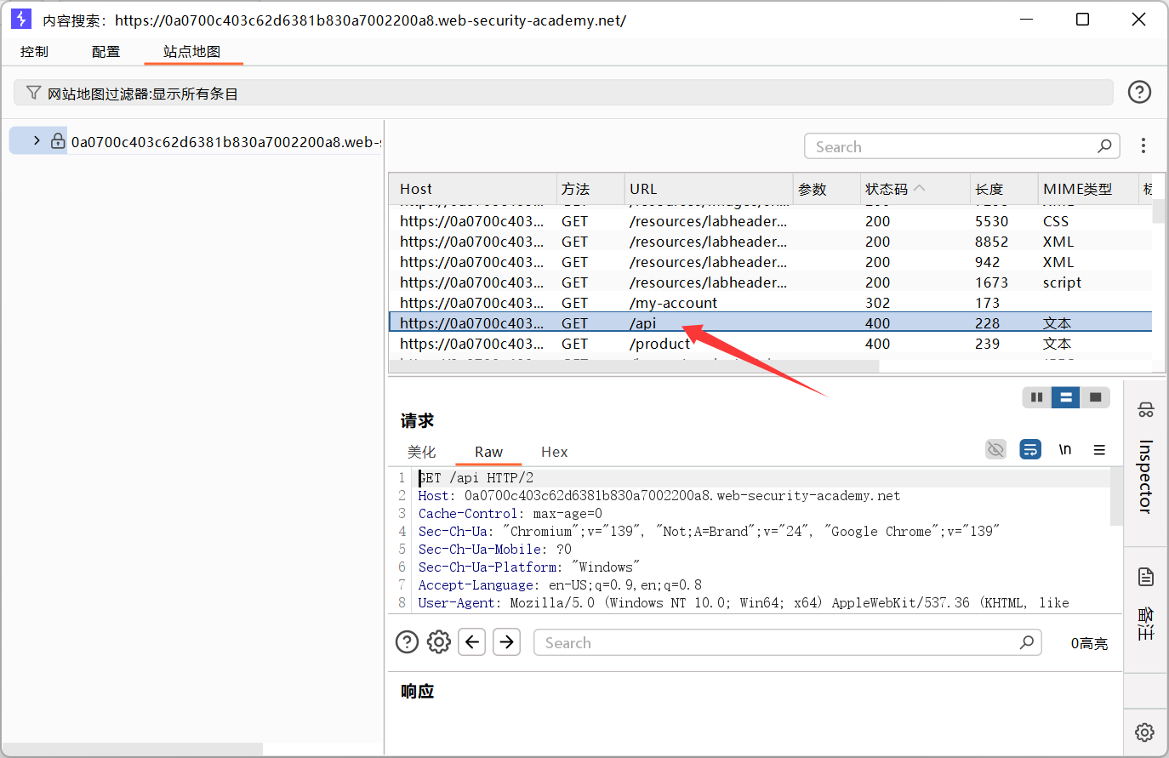Switch to the 控制 tab

(35, 52)
